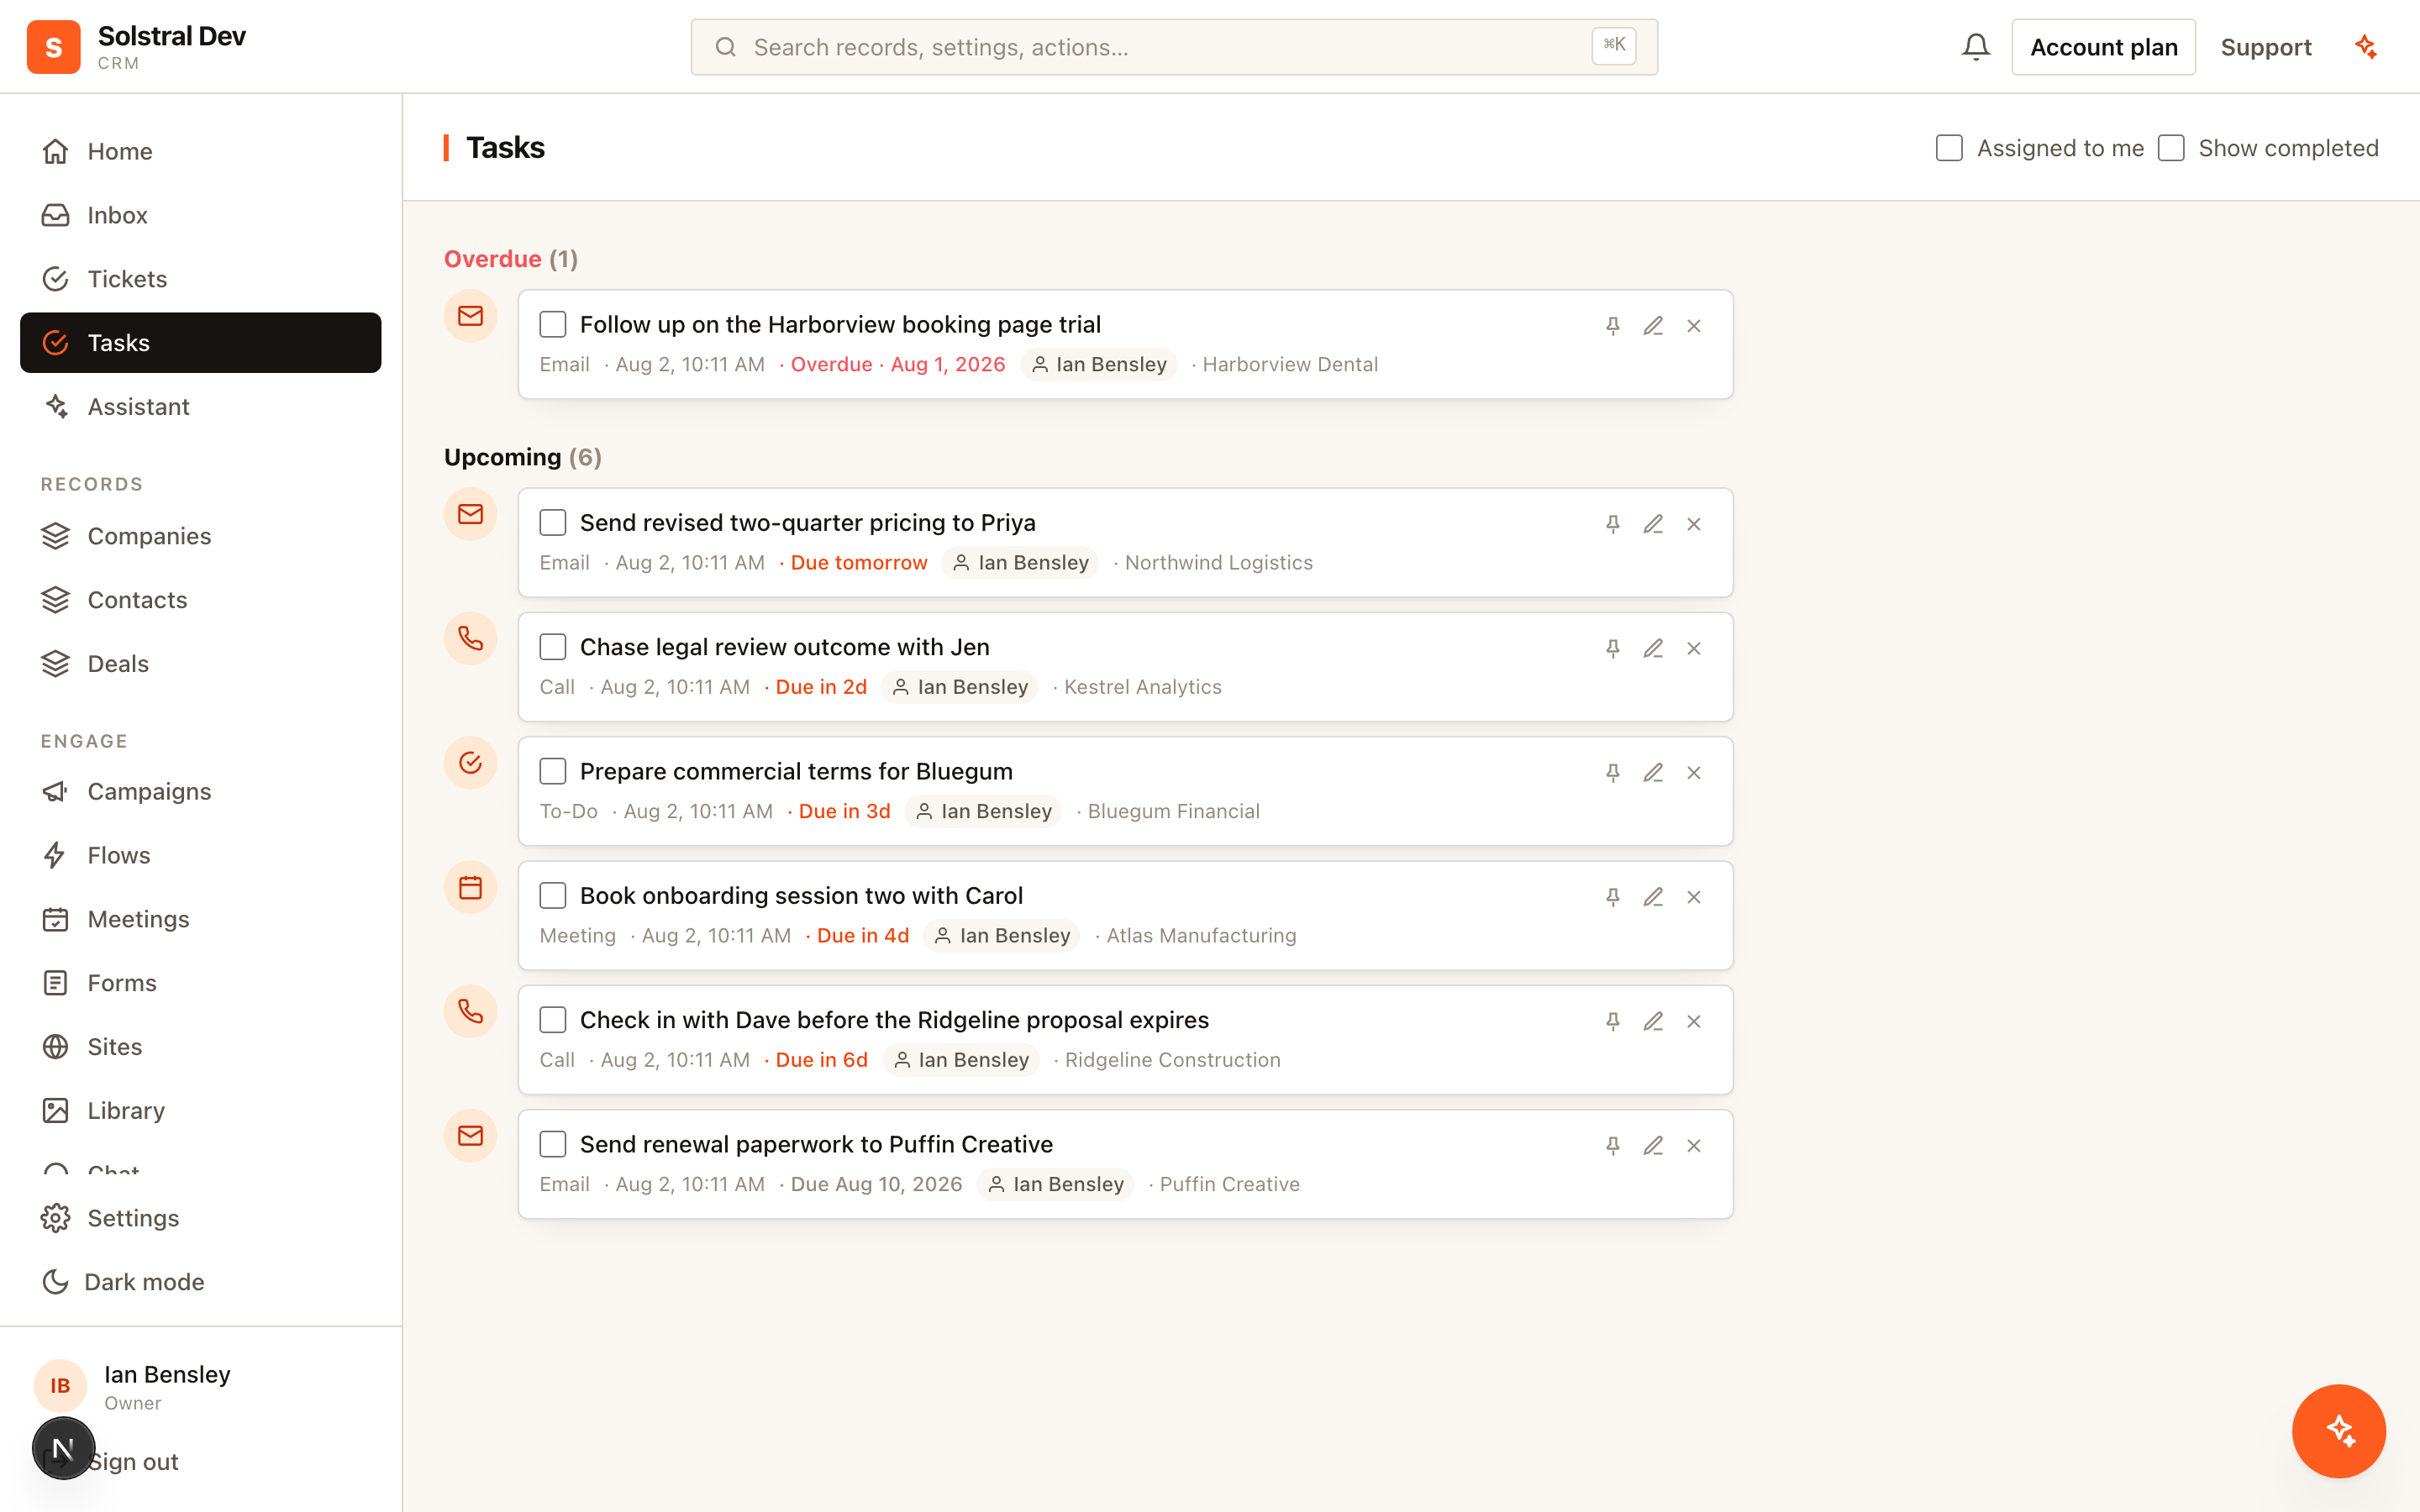Viewport: 2420px width, 1512px height.
Task: Click the Ridgeline Construction company text
Action: click(1172, 1060)
